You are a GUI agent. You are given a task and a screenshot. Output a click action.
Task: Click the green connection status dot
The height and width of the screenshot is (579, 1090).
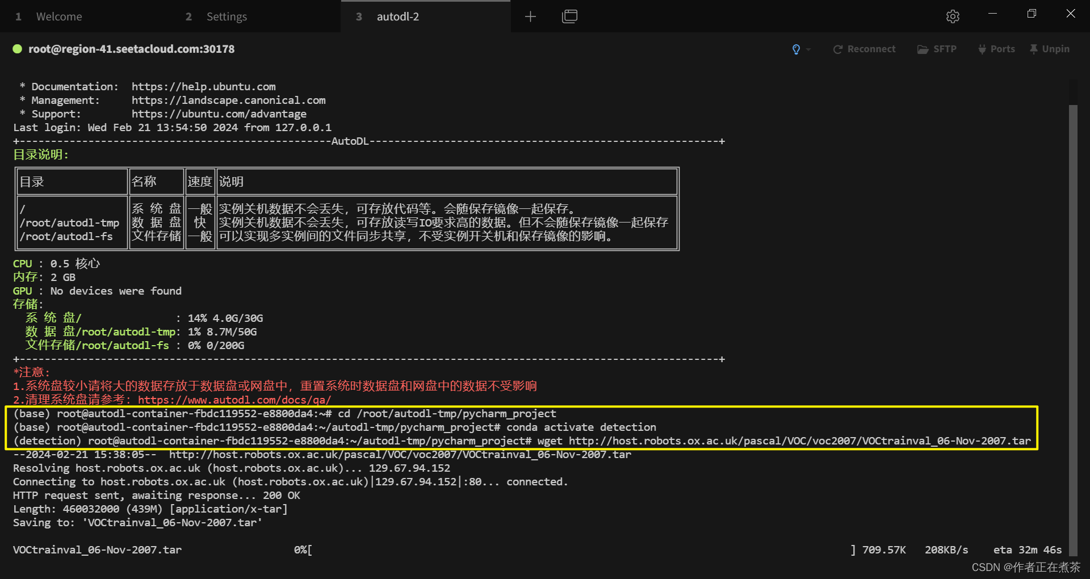tap(18, 49)
